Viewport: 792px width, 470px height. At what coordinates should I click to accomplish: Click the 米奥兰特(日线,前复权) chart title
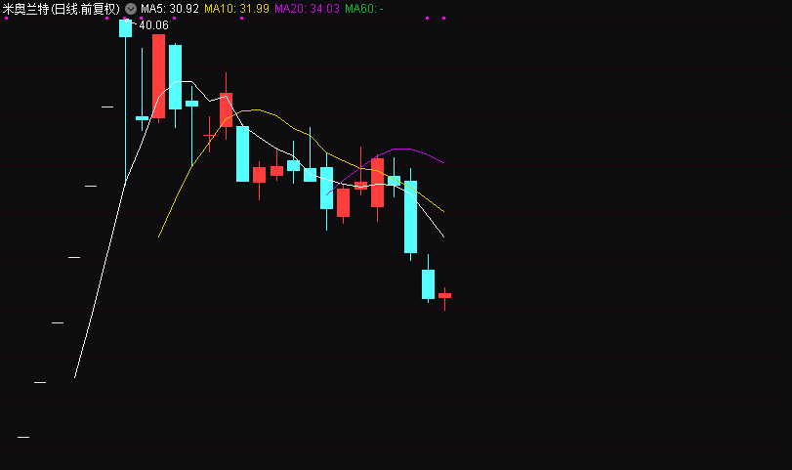[x=61, y=8]
